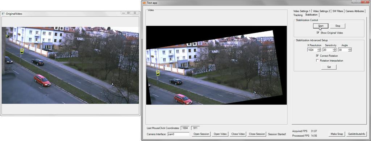Click the Angle value field
This screenshot has height=141, width=371.
pos(343,50)
